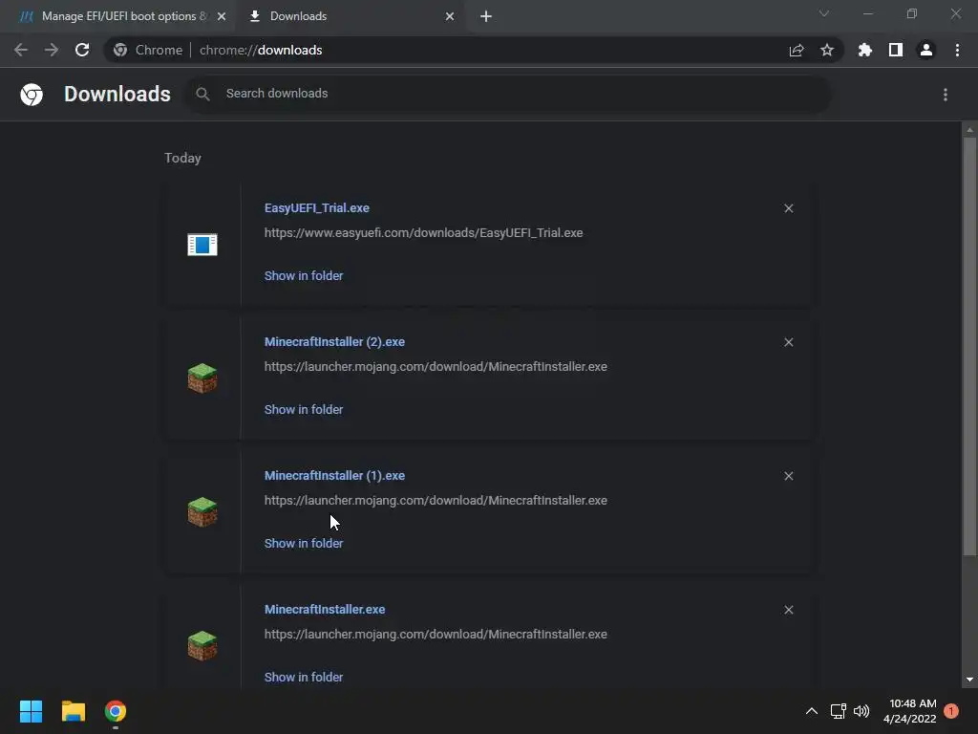Viewport: 978px width, 734px height.
Task: Remove EasyUEFI_Trial.exe from the list
Action: 788,208
